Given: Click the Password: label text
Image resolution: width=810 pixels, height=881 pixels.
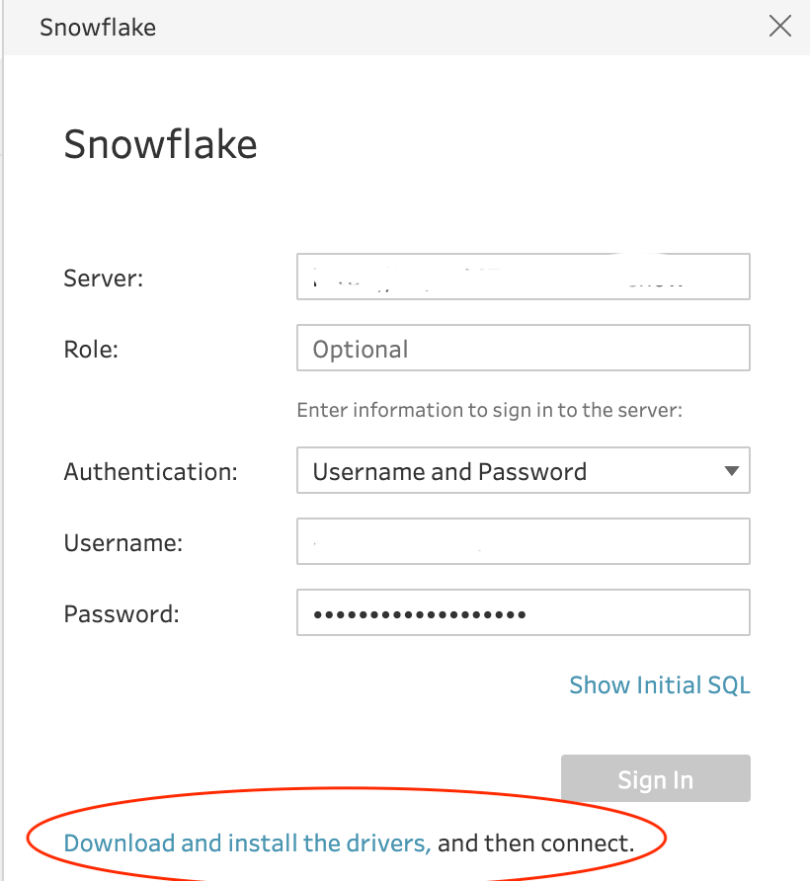Looking at the screenshot, I should pyautogui.click(x=121, y=614).
